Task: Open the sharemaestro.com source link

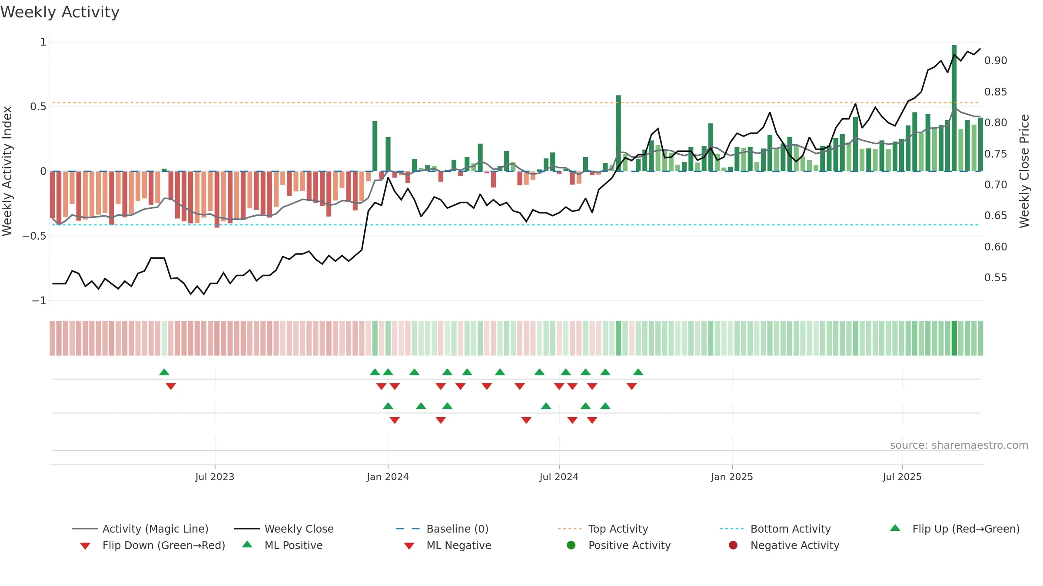Action: [x=959, y=445]
